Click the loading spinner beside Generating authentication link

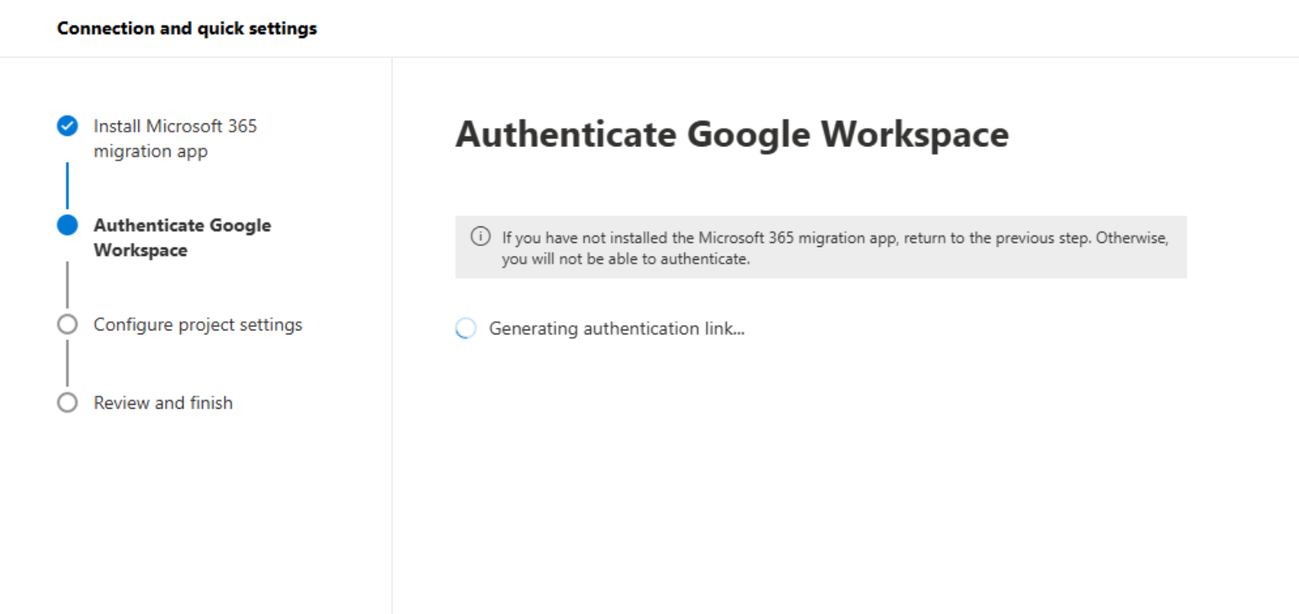point(466,329)
